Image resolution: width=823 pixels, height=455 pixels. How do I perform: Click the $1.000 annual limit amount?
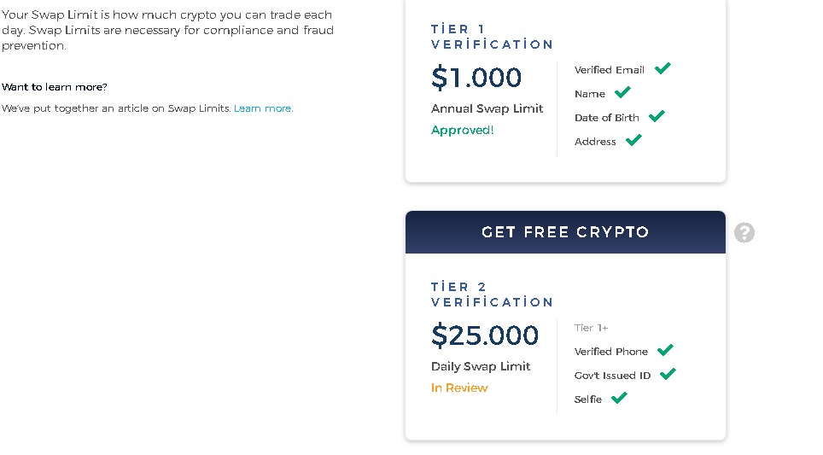[x=476, y=78]
